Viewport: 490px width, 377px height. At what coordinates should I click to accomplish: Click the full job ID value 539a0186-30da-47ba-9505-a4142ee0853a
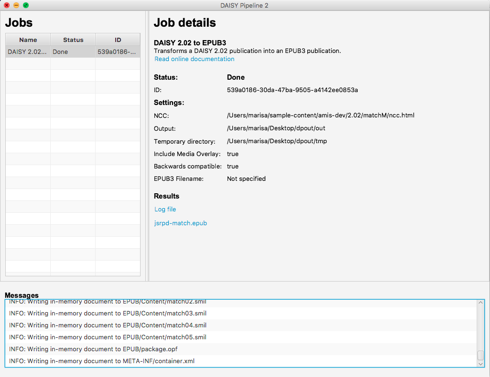(292, 90)
